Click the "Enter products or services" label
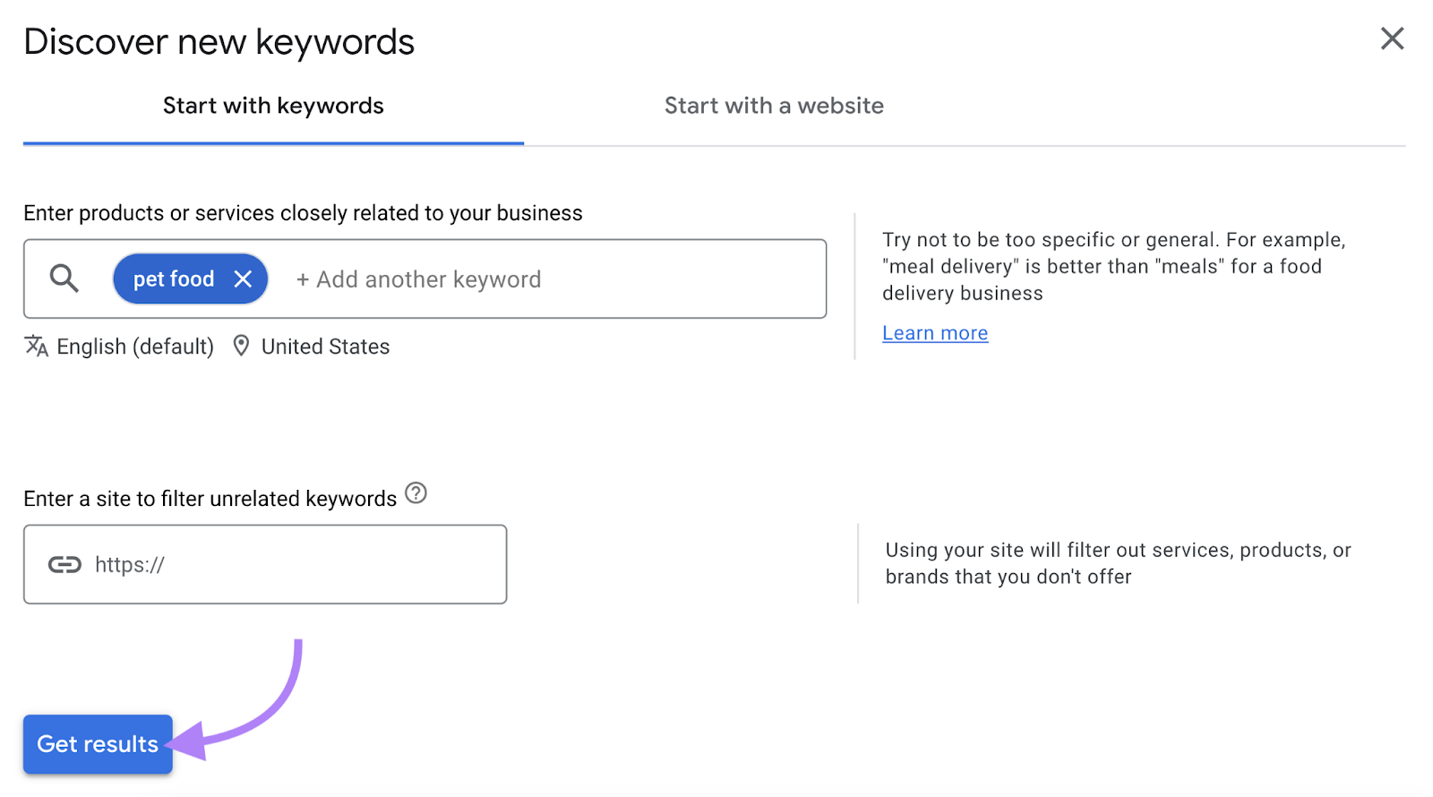 pyautogui.click(x=303, y=213)
